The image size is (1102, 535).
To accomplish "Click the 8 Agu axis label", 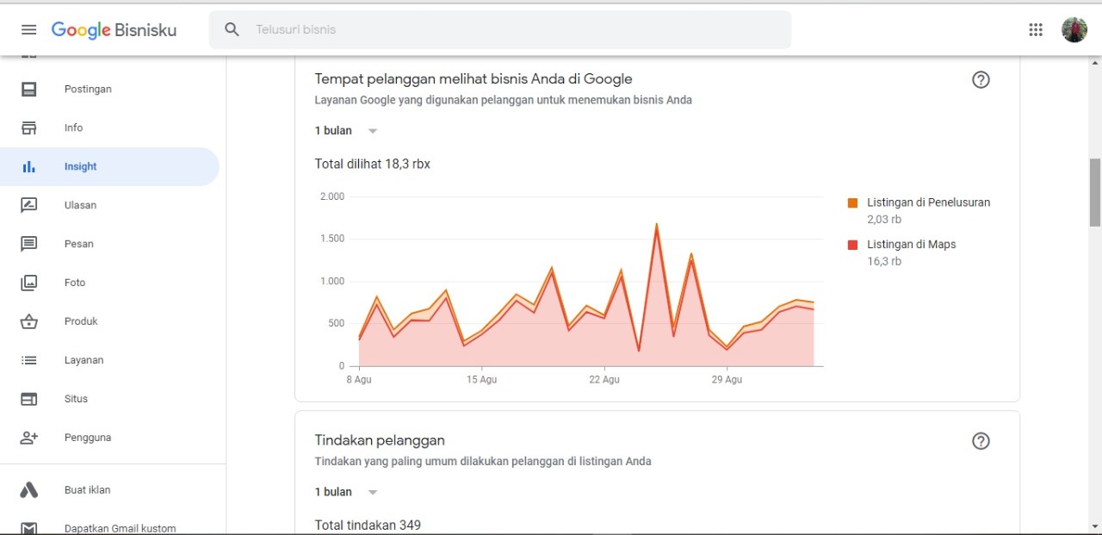I will (x=359, y=380).
